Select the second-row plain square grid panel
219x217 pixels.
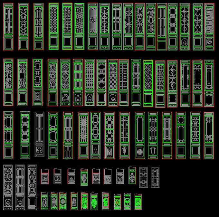click(124, 82)
